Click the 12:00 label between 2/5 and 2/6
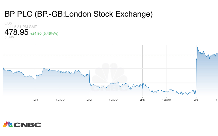Image resolution: width=218 pixels, height=136 pixels. (x=167, y=99)
